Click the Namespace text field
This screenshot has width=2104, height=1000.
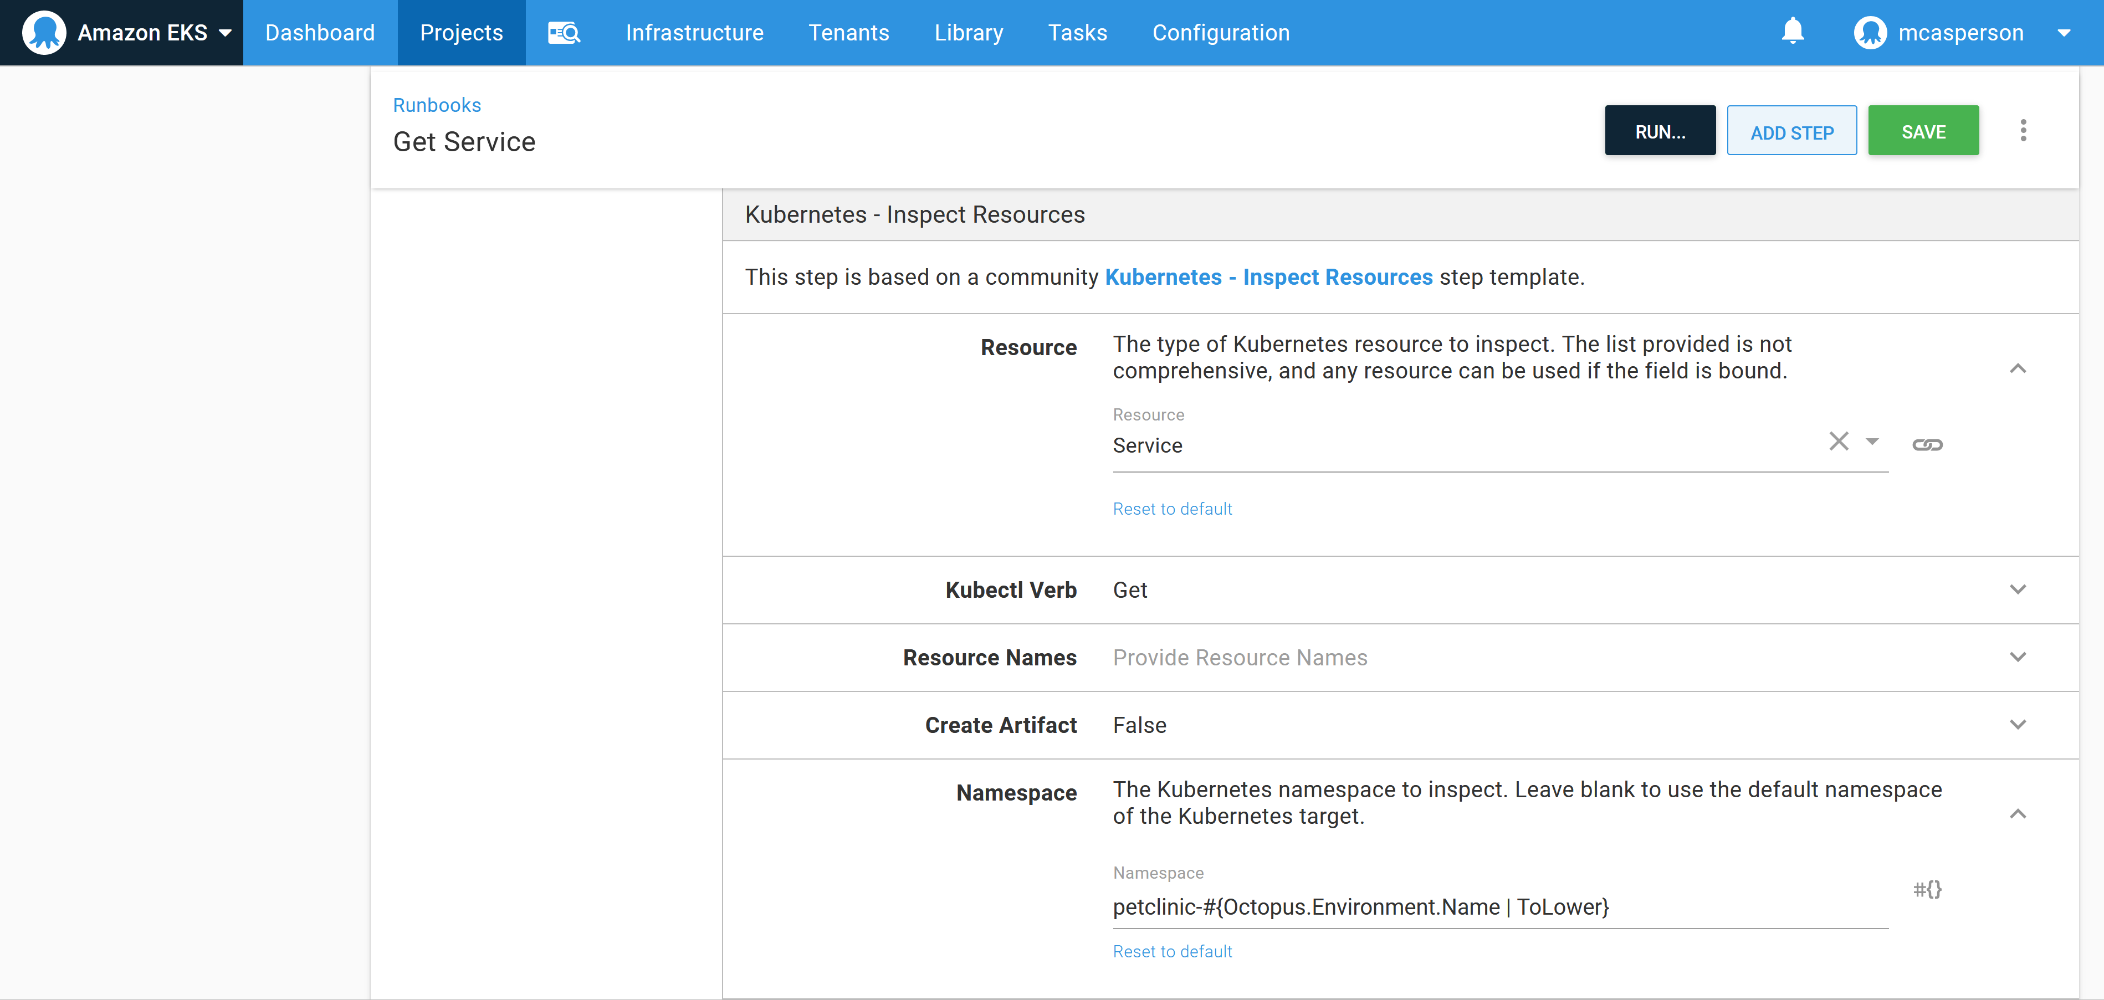[x=1499, y=907]
